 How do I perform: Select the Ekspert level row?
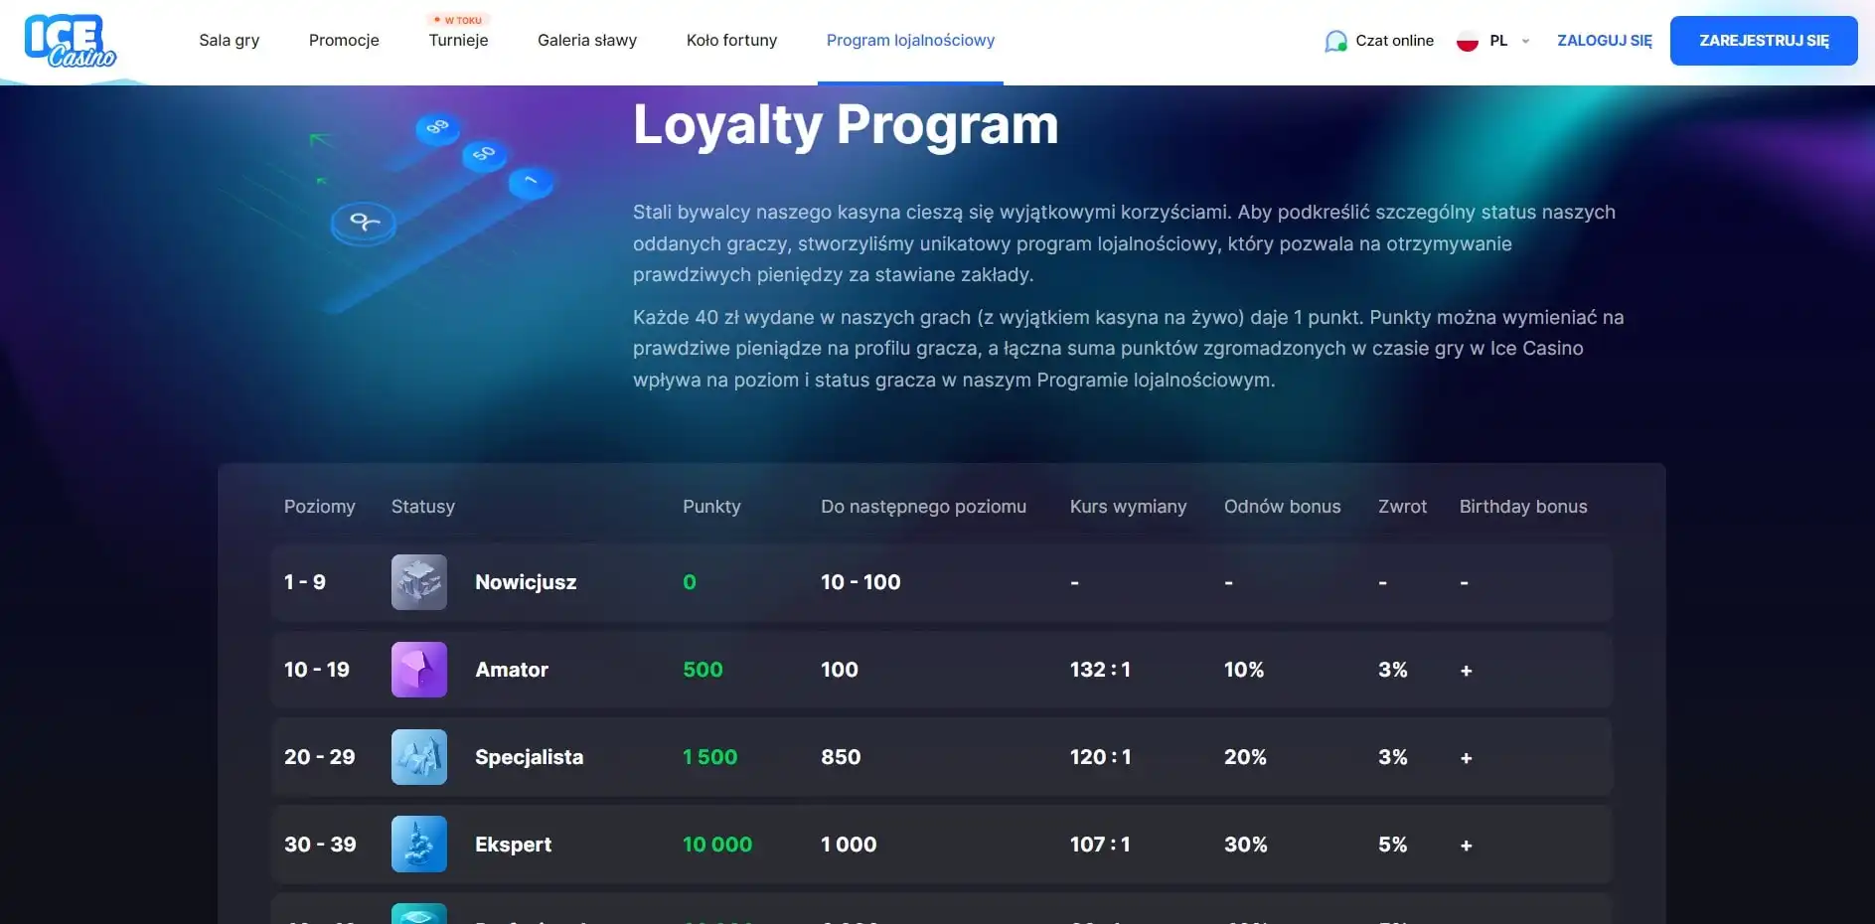(x=940, y=845)
